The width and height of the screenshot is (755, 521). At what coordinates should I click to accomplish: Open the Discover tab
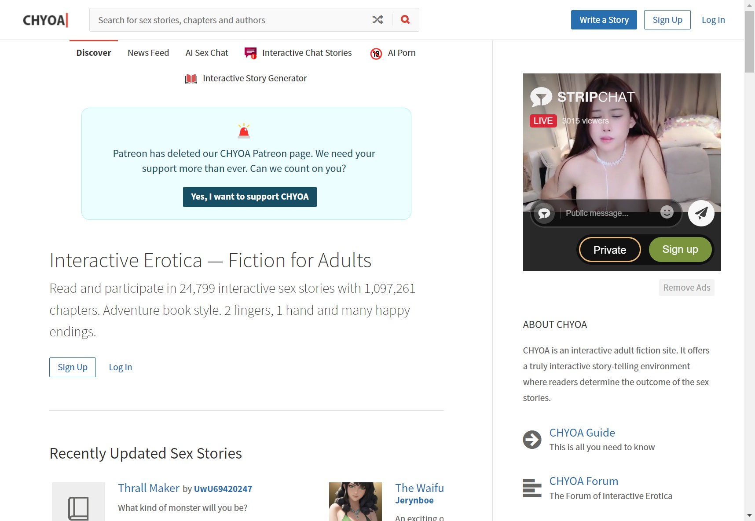coord(93,53)
